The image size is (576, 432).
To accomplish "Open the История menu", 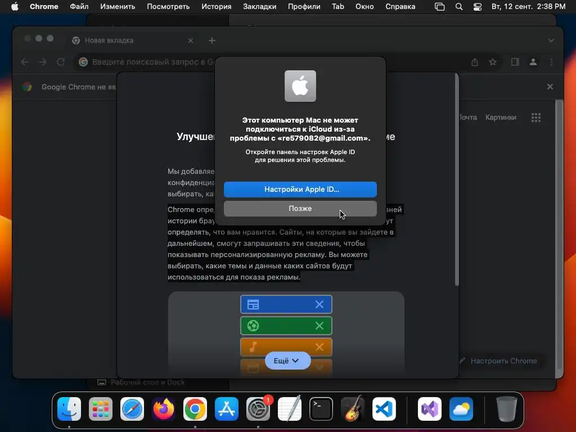I will (x=217, y=6).
